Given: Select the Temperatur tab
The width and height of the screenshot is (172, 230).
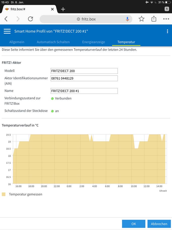Looking at the screenshot, I should 126,42.
